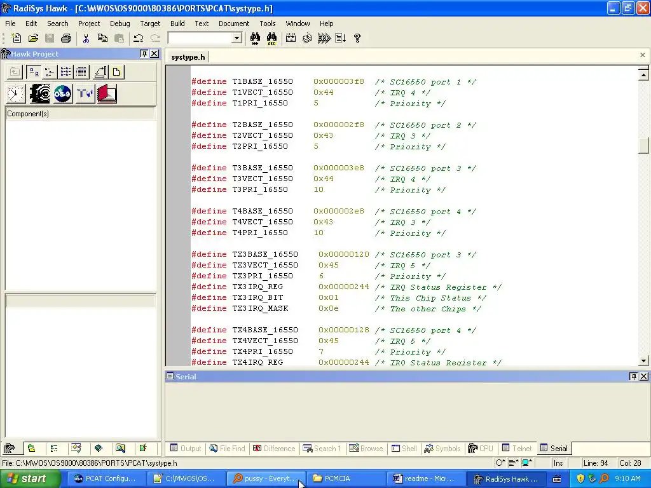The image size is (651, 488).
Task: Click T1BASE_16550 in the code editor
Action: (263, 82)
